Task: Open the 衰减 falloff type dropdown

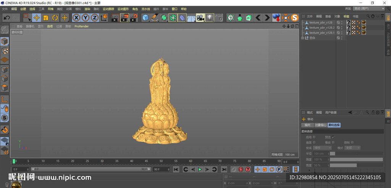Action: point(322,148)
